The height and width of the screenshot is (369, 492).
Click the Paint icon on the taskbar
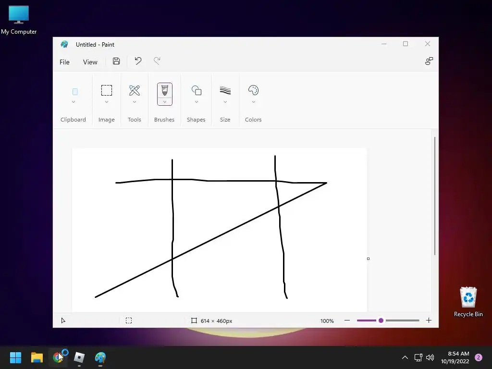pyautogui.click(x=100, y=357)
